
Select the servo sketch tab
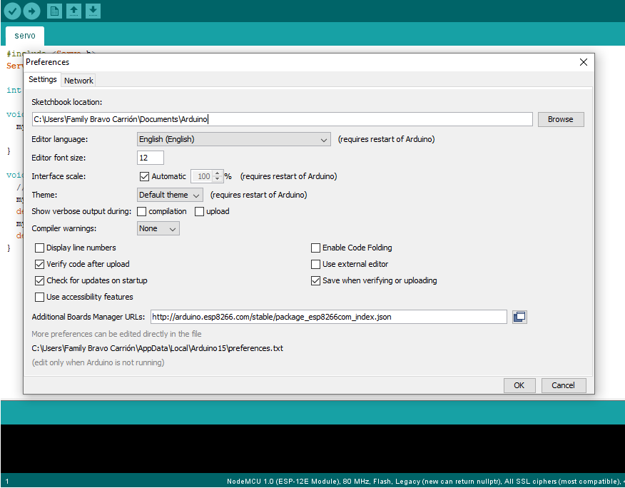coord(25,36)
